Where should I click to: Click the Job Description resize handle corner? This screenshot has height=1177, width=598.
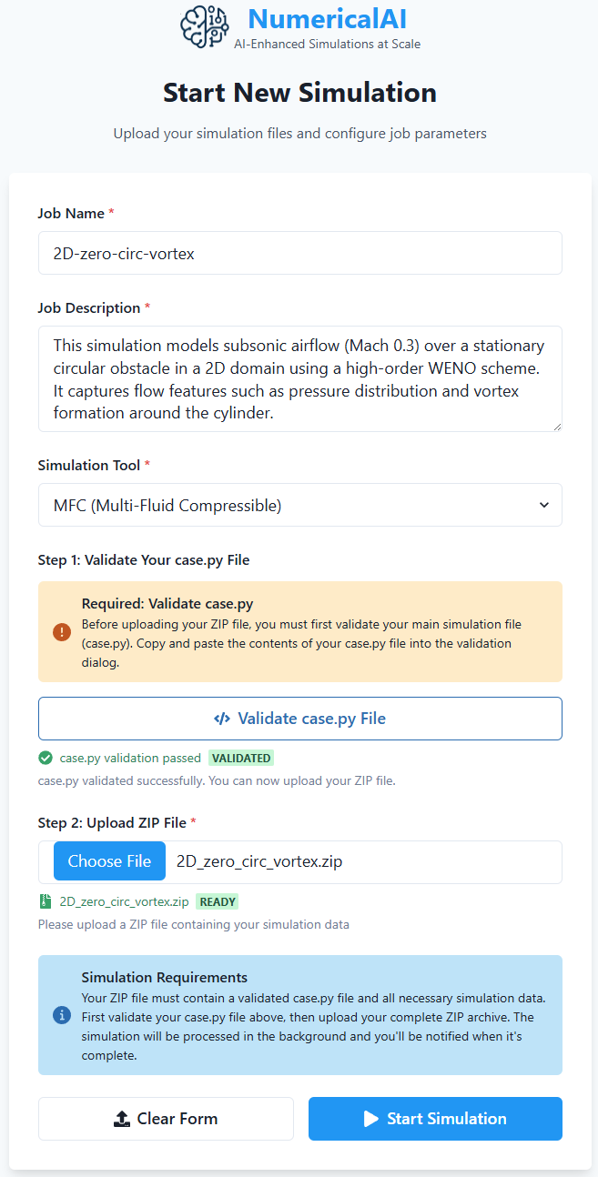tap(556, 426)
